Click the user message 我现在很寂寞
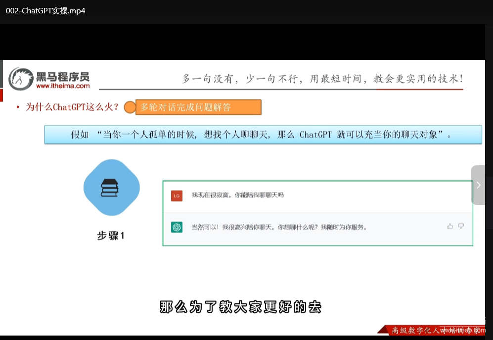Image resolution: width=493 pixels, height=340 pixels. coord(237,195)
